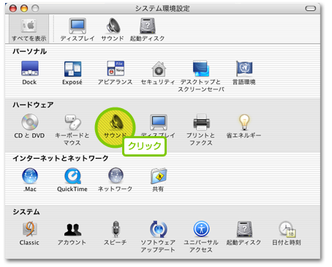Open プリントとファクス preferences
This screenshot has height=267, width=332.
pyautogui.click(x=201, y=130)
